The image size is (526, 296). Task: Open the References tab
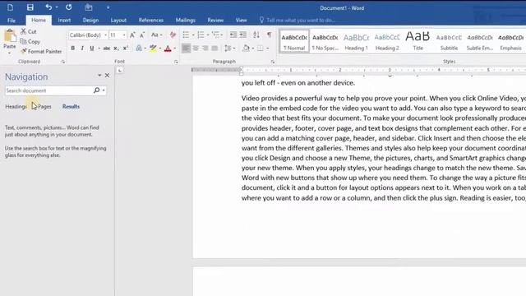[x=151, y=20]
